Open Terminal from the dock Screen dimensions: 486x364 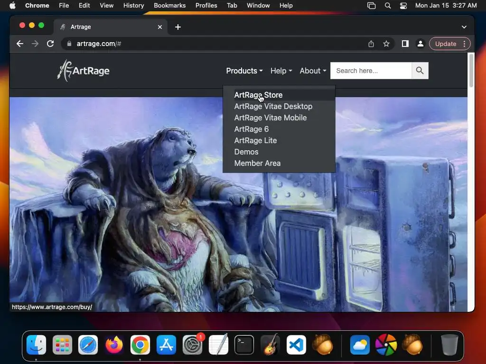pyautogui.click(x=244, y=345)
